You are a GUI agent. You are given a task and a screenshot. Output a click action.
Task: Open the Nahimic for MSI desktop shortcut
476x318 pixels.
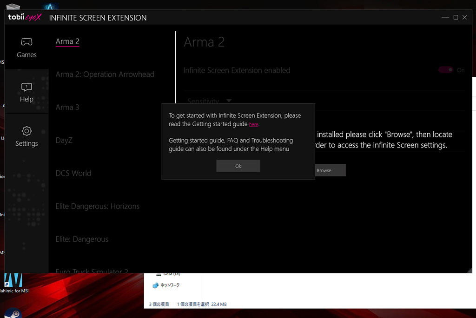pyautogui.click(x=13, y=284)
